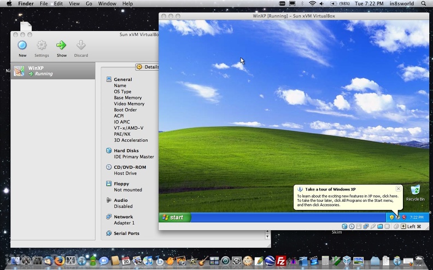433x270 pixels.
Task: Click the New virtual machine toolbar icon
Action: click(22, 45)
